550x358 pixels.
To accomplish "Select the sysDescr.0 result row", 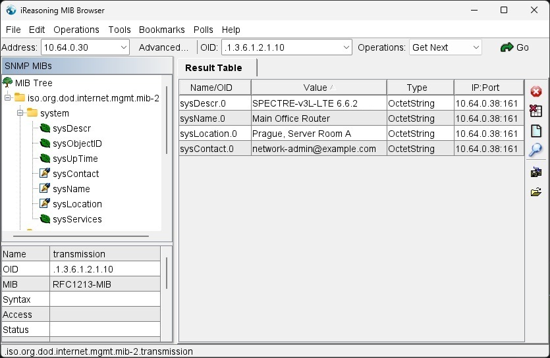I will (x=352, y=103).
